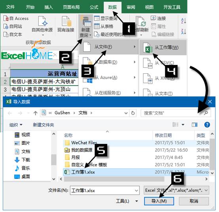Toggle the preview pane icon
The height and width of the screenshot is (212, 219).
coord(194,124)
